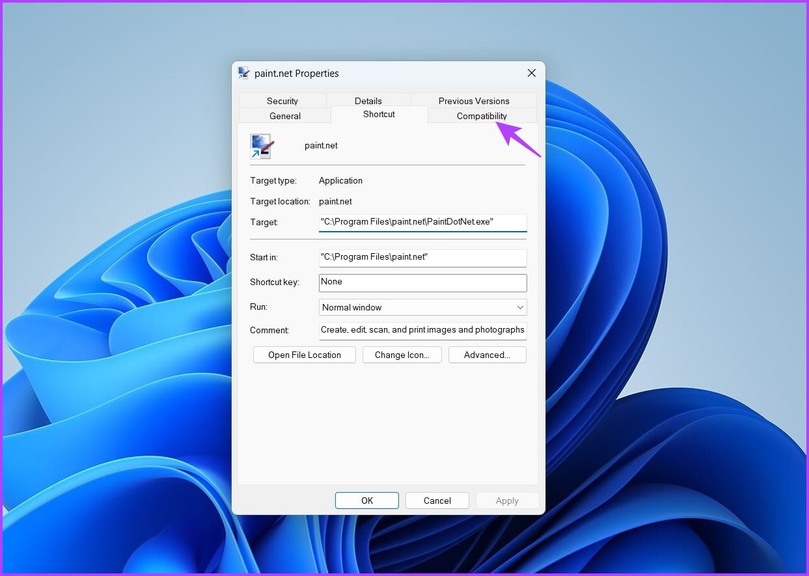Click the paint.net icon in the title bar
This screenshot has height=576, width=809.
click(x=244, y=73)
